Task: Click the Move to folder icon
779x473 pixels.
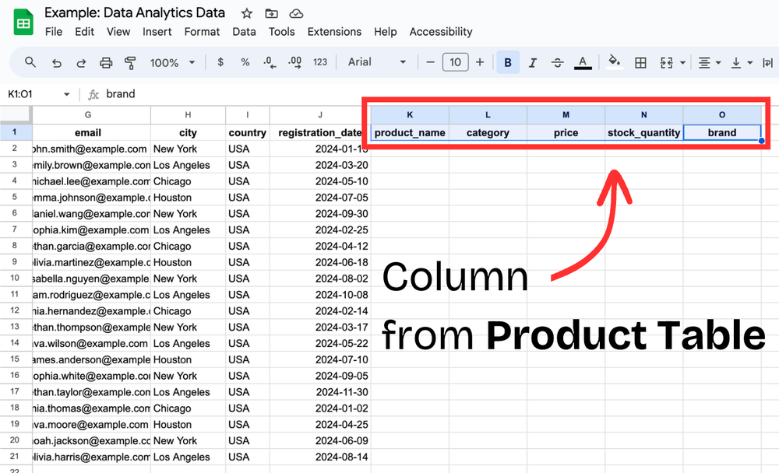Action: 271,12
